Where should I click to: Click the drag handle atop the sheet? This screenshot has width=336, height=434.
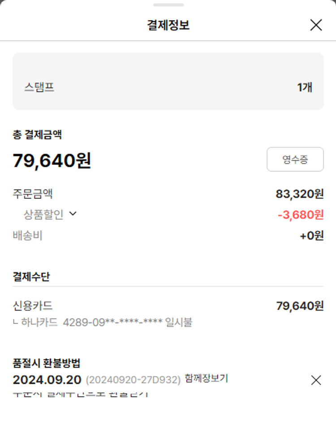tap(168, 5)
